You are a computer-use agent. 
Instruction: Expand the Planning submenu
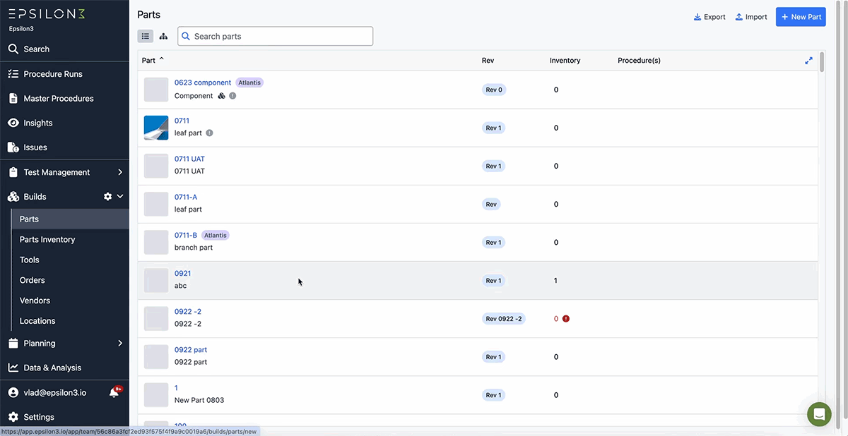coord(120,344)
